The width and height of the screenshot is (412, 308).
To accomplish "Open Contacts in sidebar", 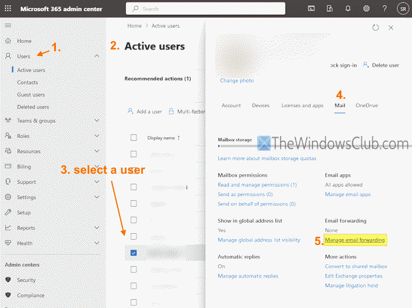I will click(x=27, y=82).
